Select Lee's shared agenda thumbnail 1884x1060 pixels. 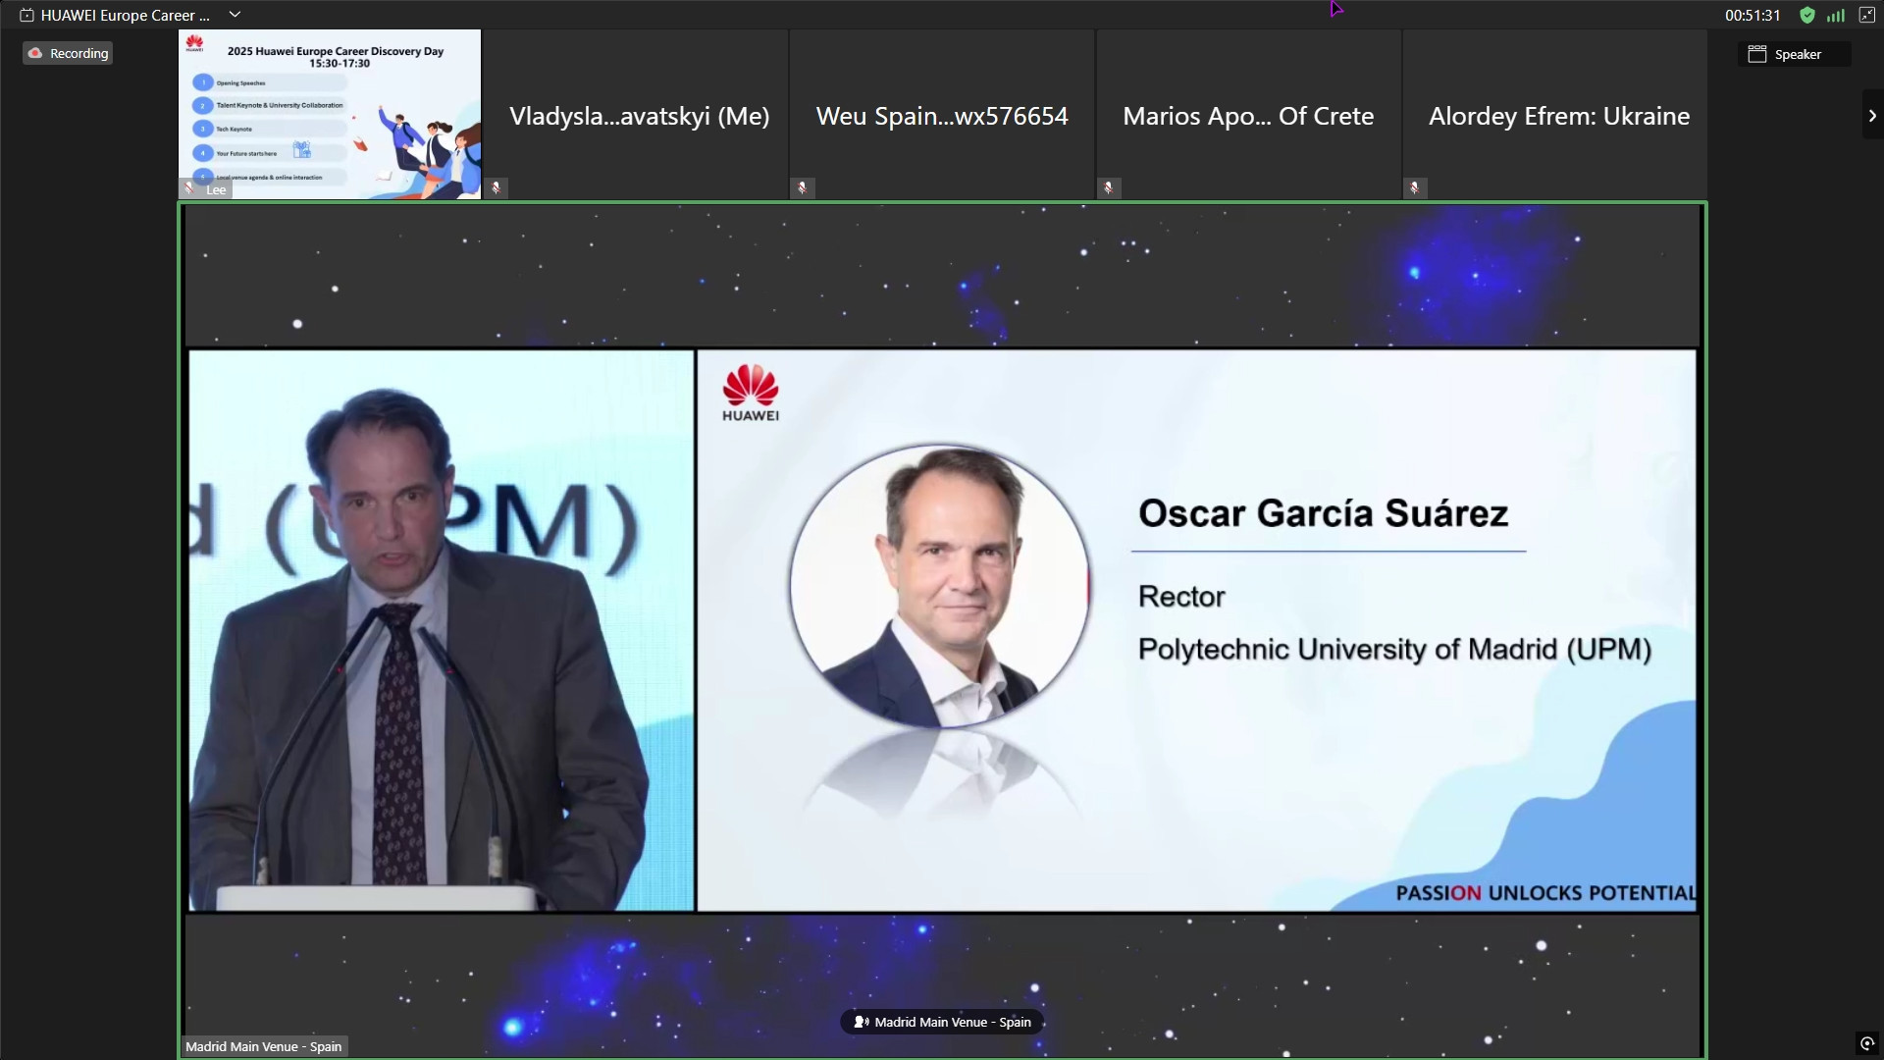pos(330,114)
